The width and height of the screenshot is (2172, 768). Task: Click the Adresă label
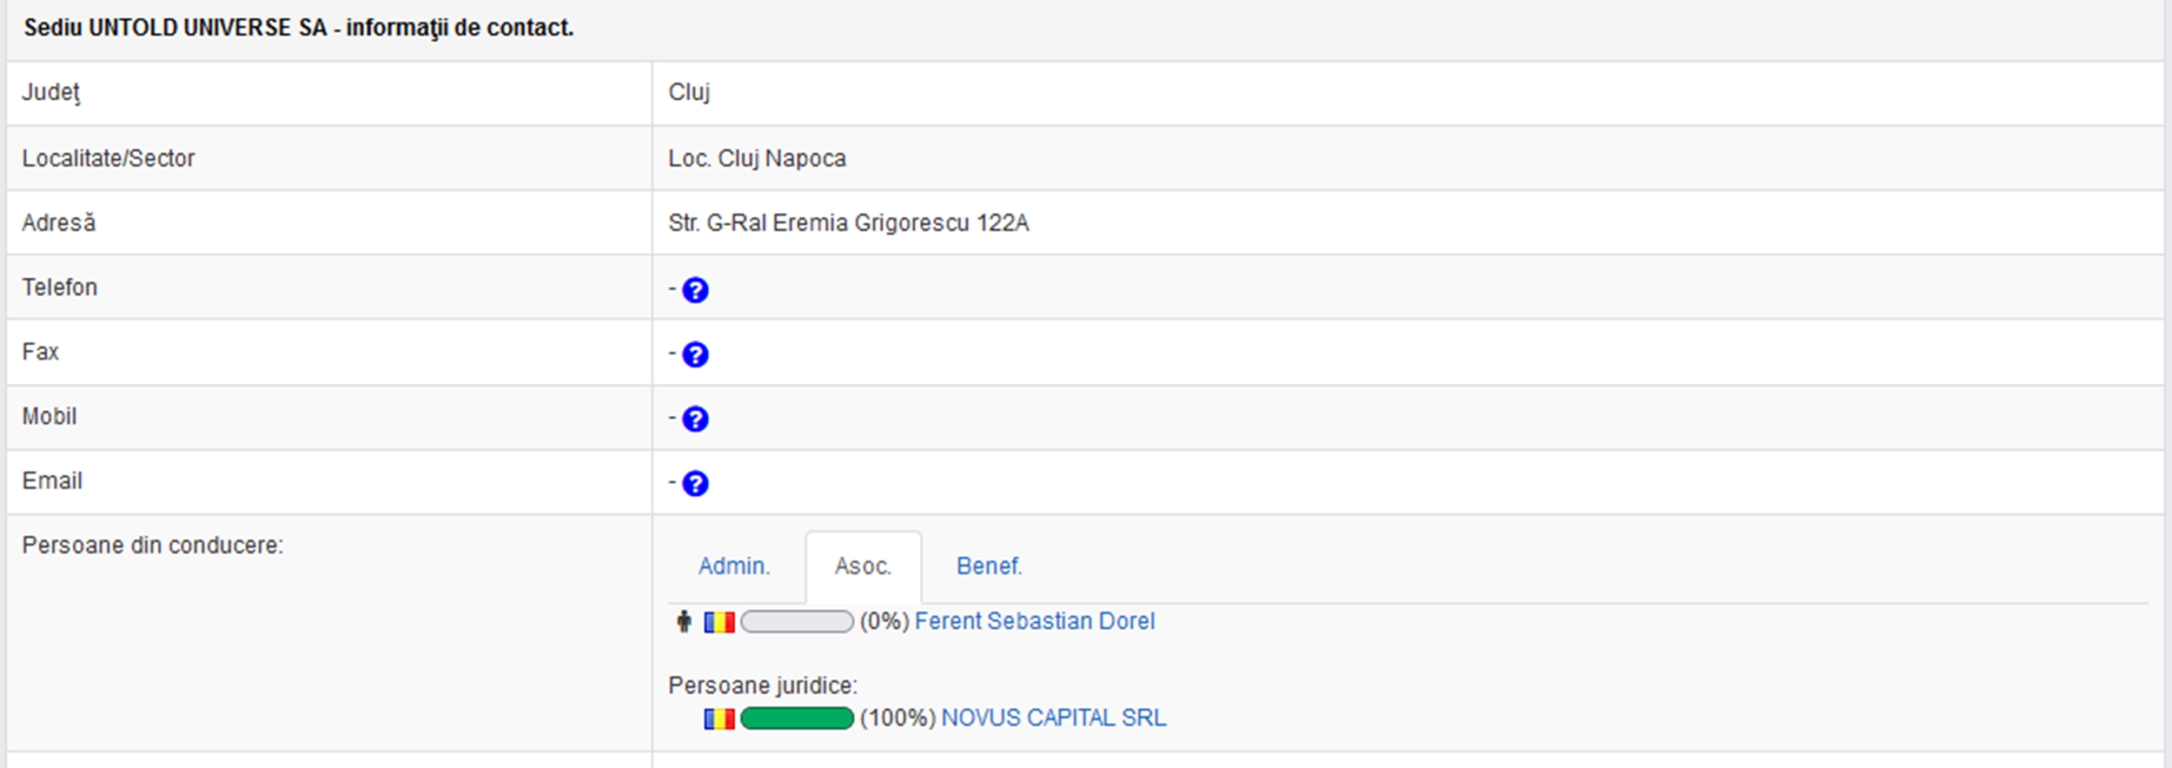click(59, 222)
